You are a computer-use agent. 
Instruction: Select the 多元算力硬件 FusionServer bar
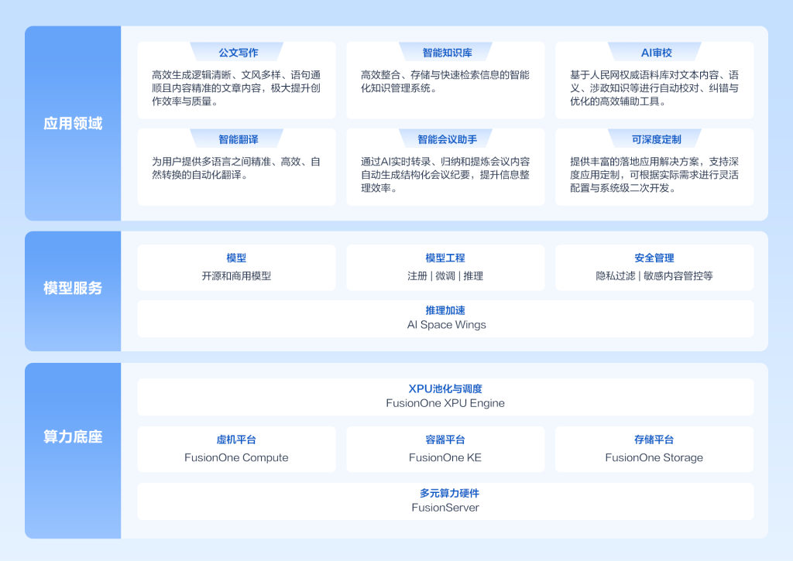445,501
